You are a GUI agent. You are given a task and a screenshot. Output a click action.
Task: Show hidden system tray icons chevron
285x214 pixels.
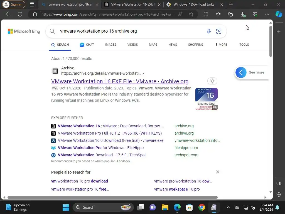(x=228, y=207)
